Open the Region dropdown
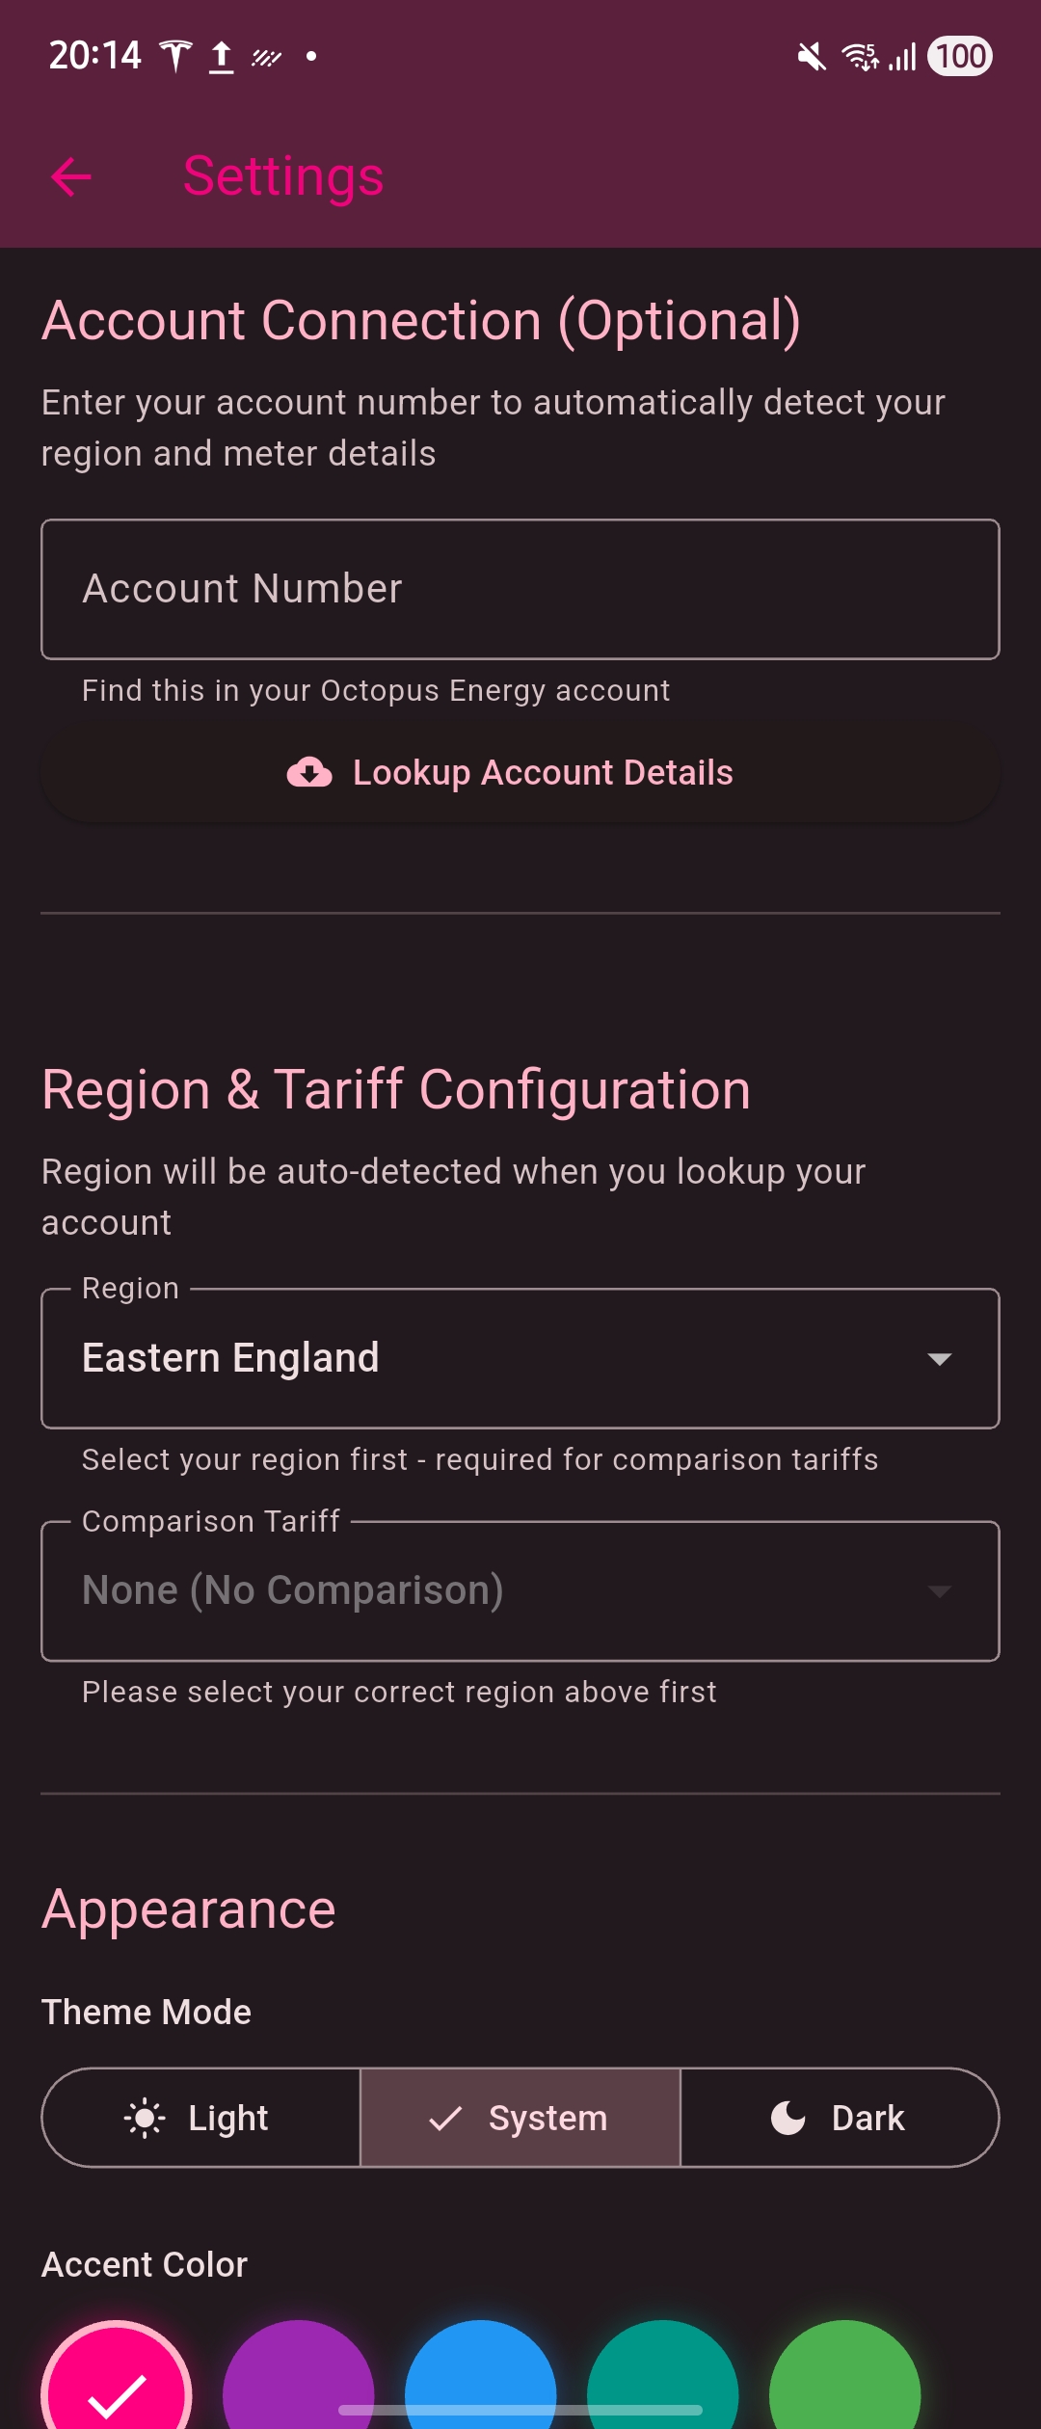 pyautogui.click(x=520, y=1357)
